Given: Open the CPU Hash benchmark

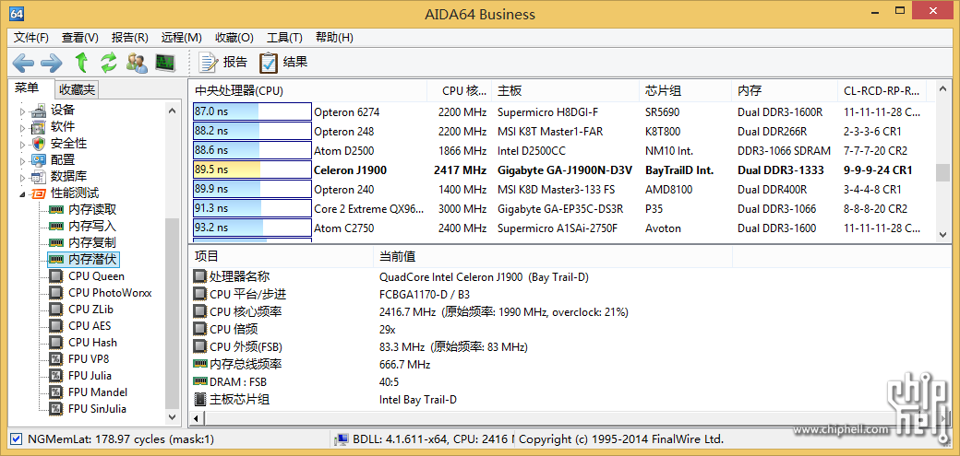Looking at the screenshot, I should click(92, 343).
